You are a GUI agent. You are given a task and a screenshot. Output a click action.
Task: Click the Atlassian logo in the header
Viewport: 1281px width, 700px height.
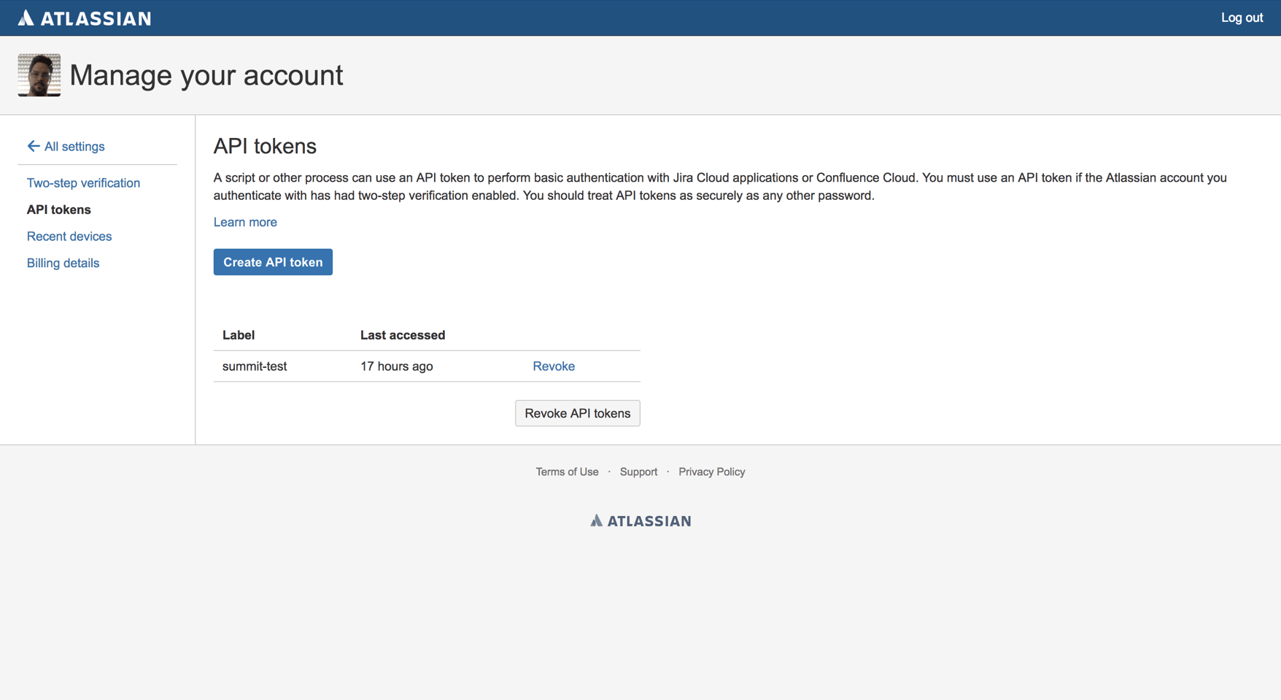click(84, 18)
